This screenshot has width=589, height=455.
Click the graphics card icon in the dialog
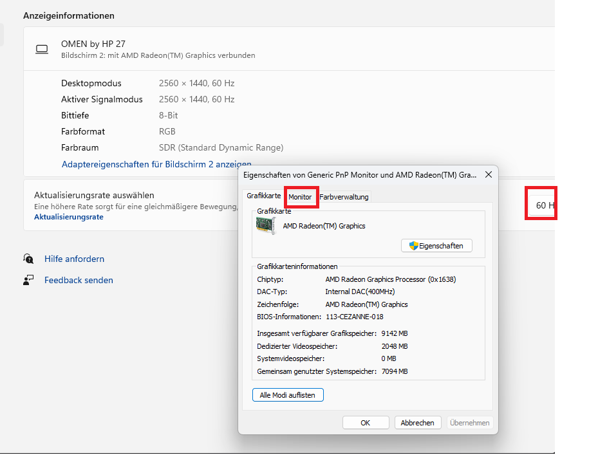[x=266, y=226]
